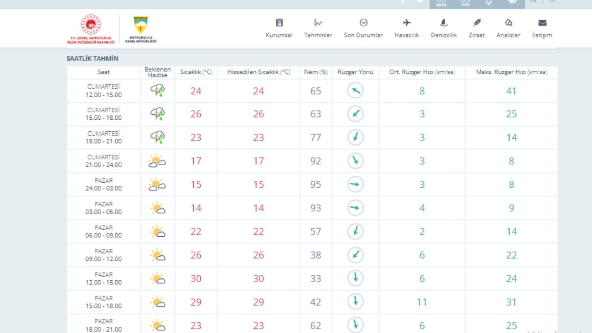
Task: Click the Sıcaklık (°C) column header
Action: pyautogui.click(x=196, y=72)
